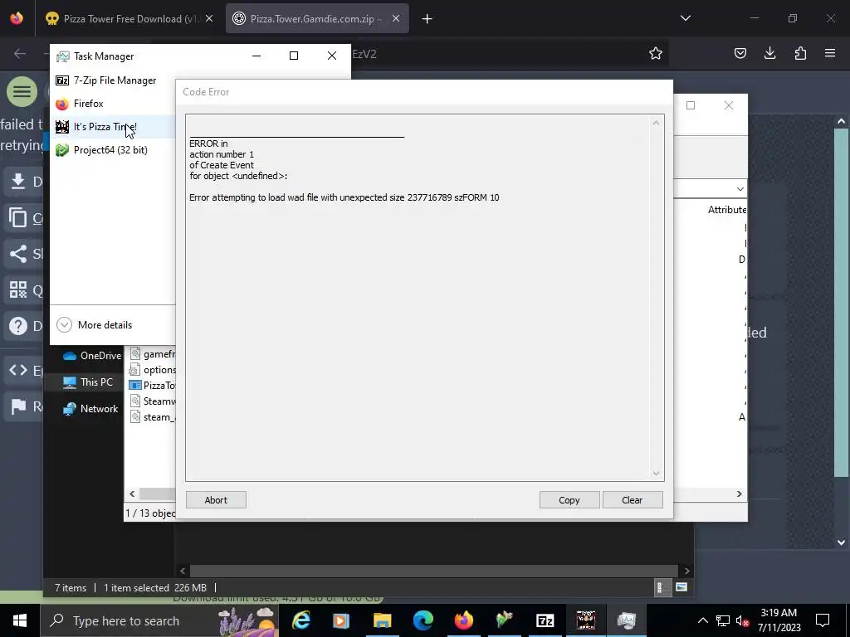Click the website report flag icon
Screen dimensions: 850x637
pyautogui.click(x=18, y=406)
